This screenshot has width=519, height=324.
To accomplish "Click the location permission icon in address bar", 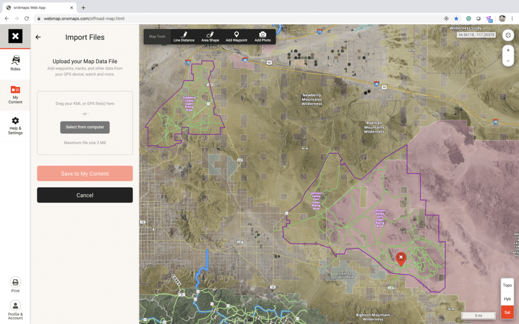I will tap(446, 19).
